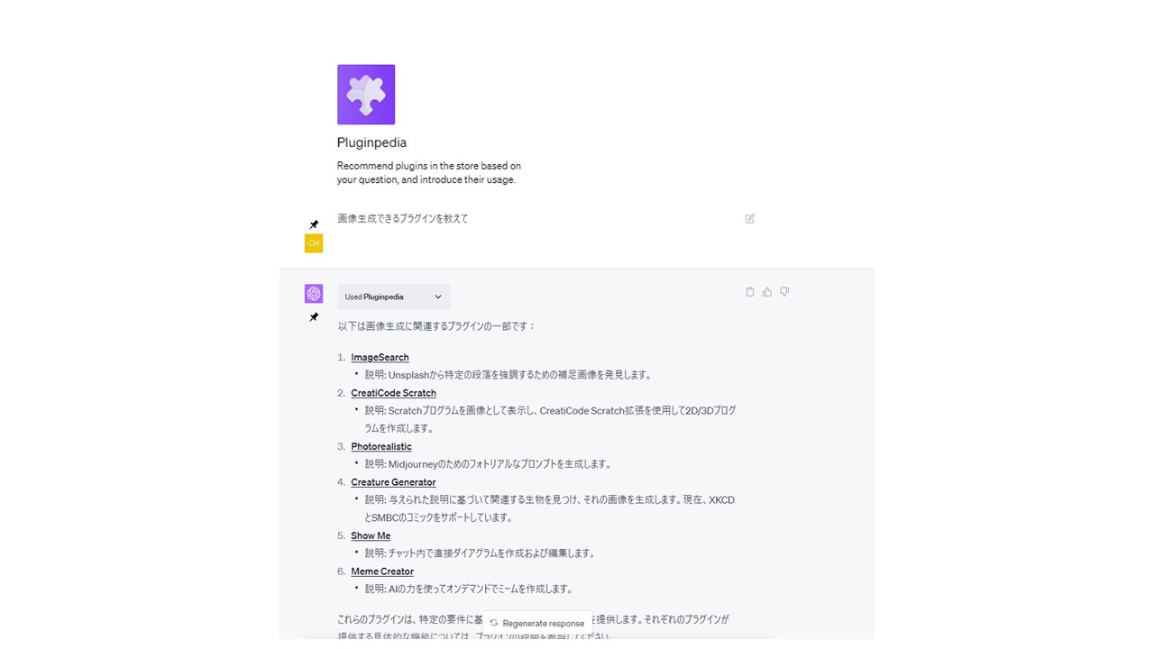Click the pin icon above user avatar
Screen dimensions: 1154x649
tap(314, 224)
